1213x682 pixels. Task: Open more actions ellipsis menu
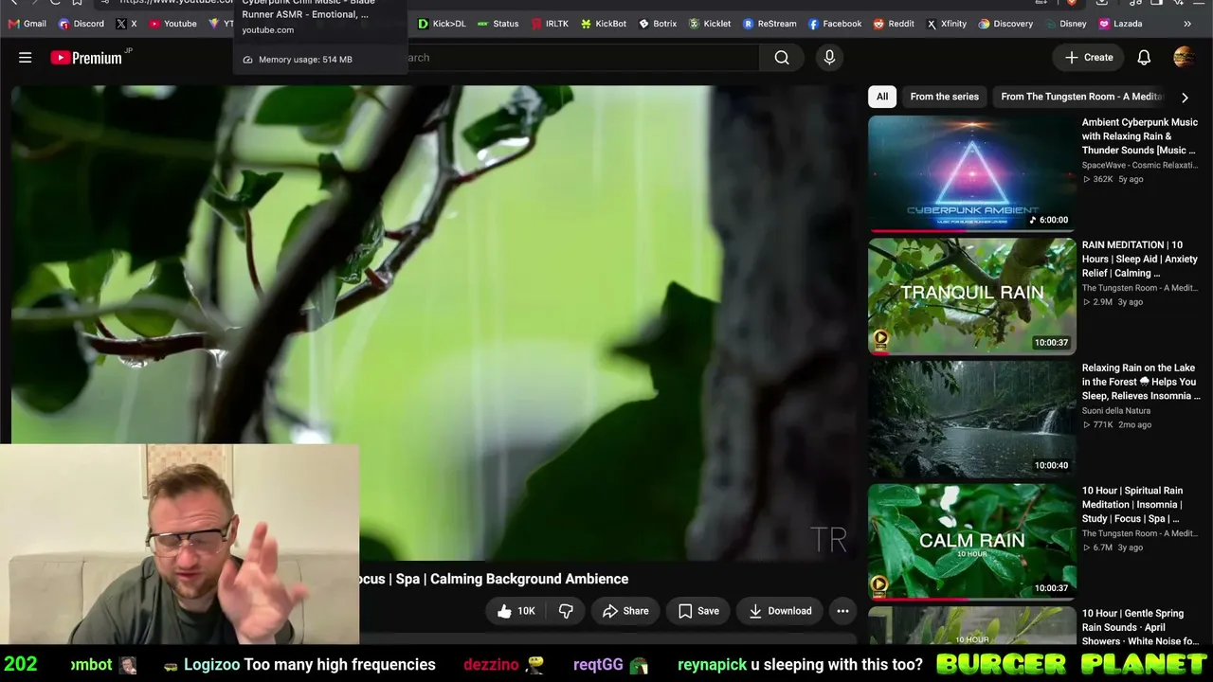click(842, 611)
